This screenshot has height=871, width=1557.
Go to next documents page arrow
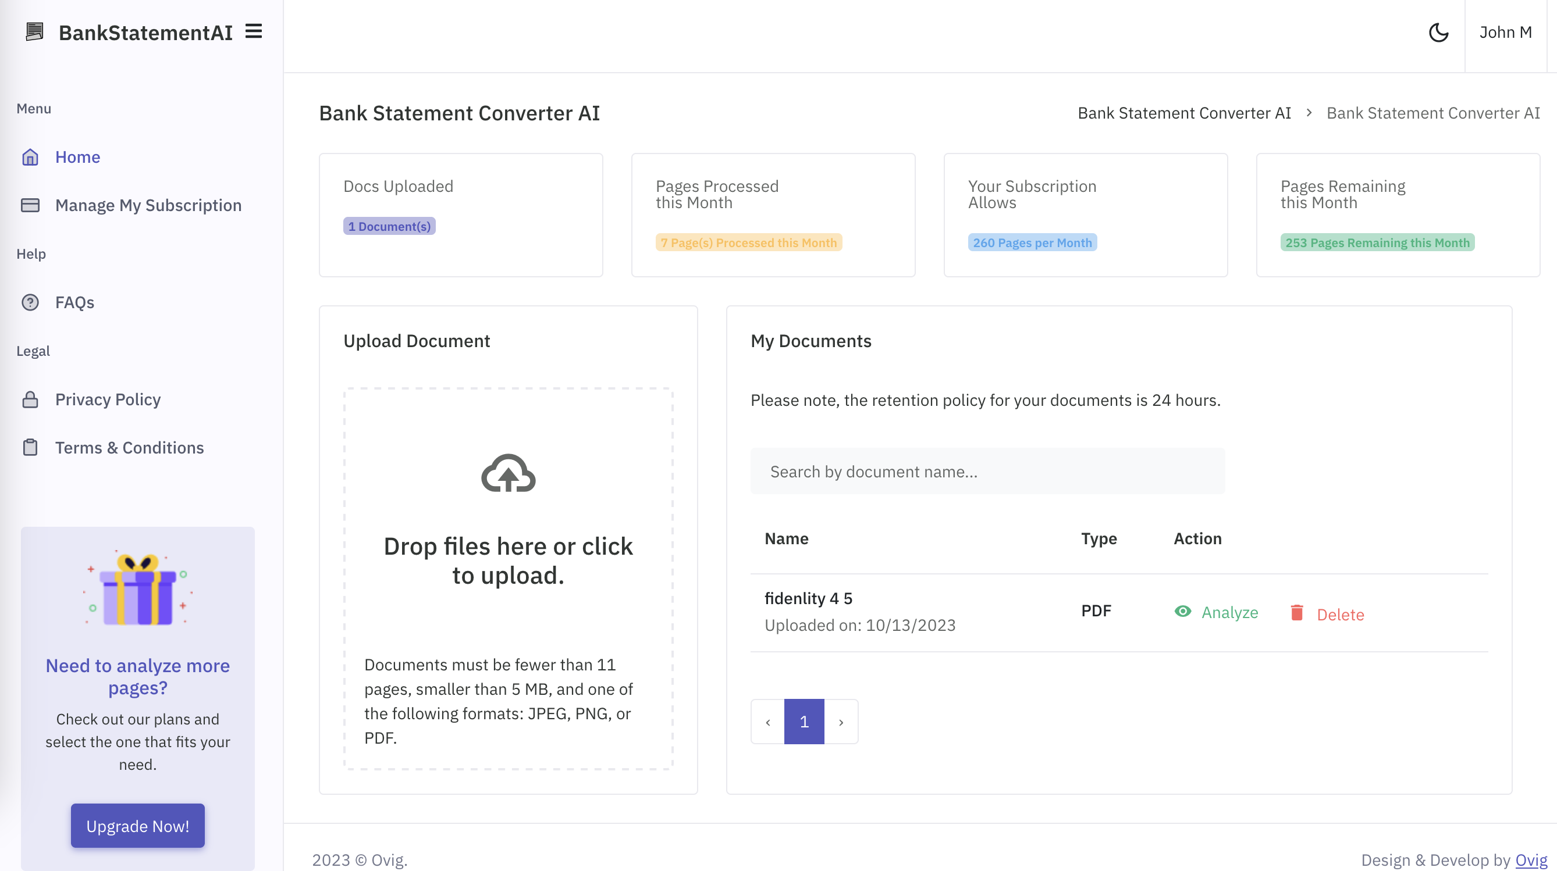coord(841,722)
